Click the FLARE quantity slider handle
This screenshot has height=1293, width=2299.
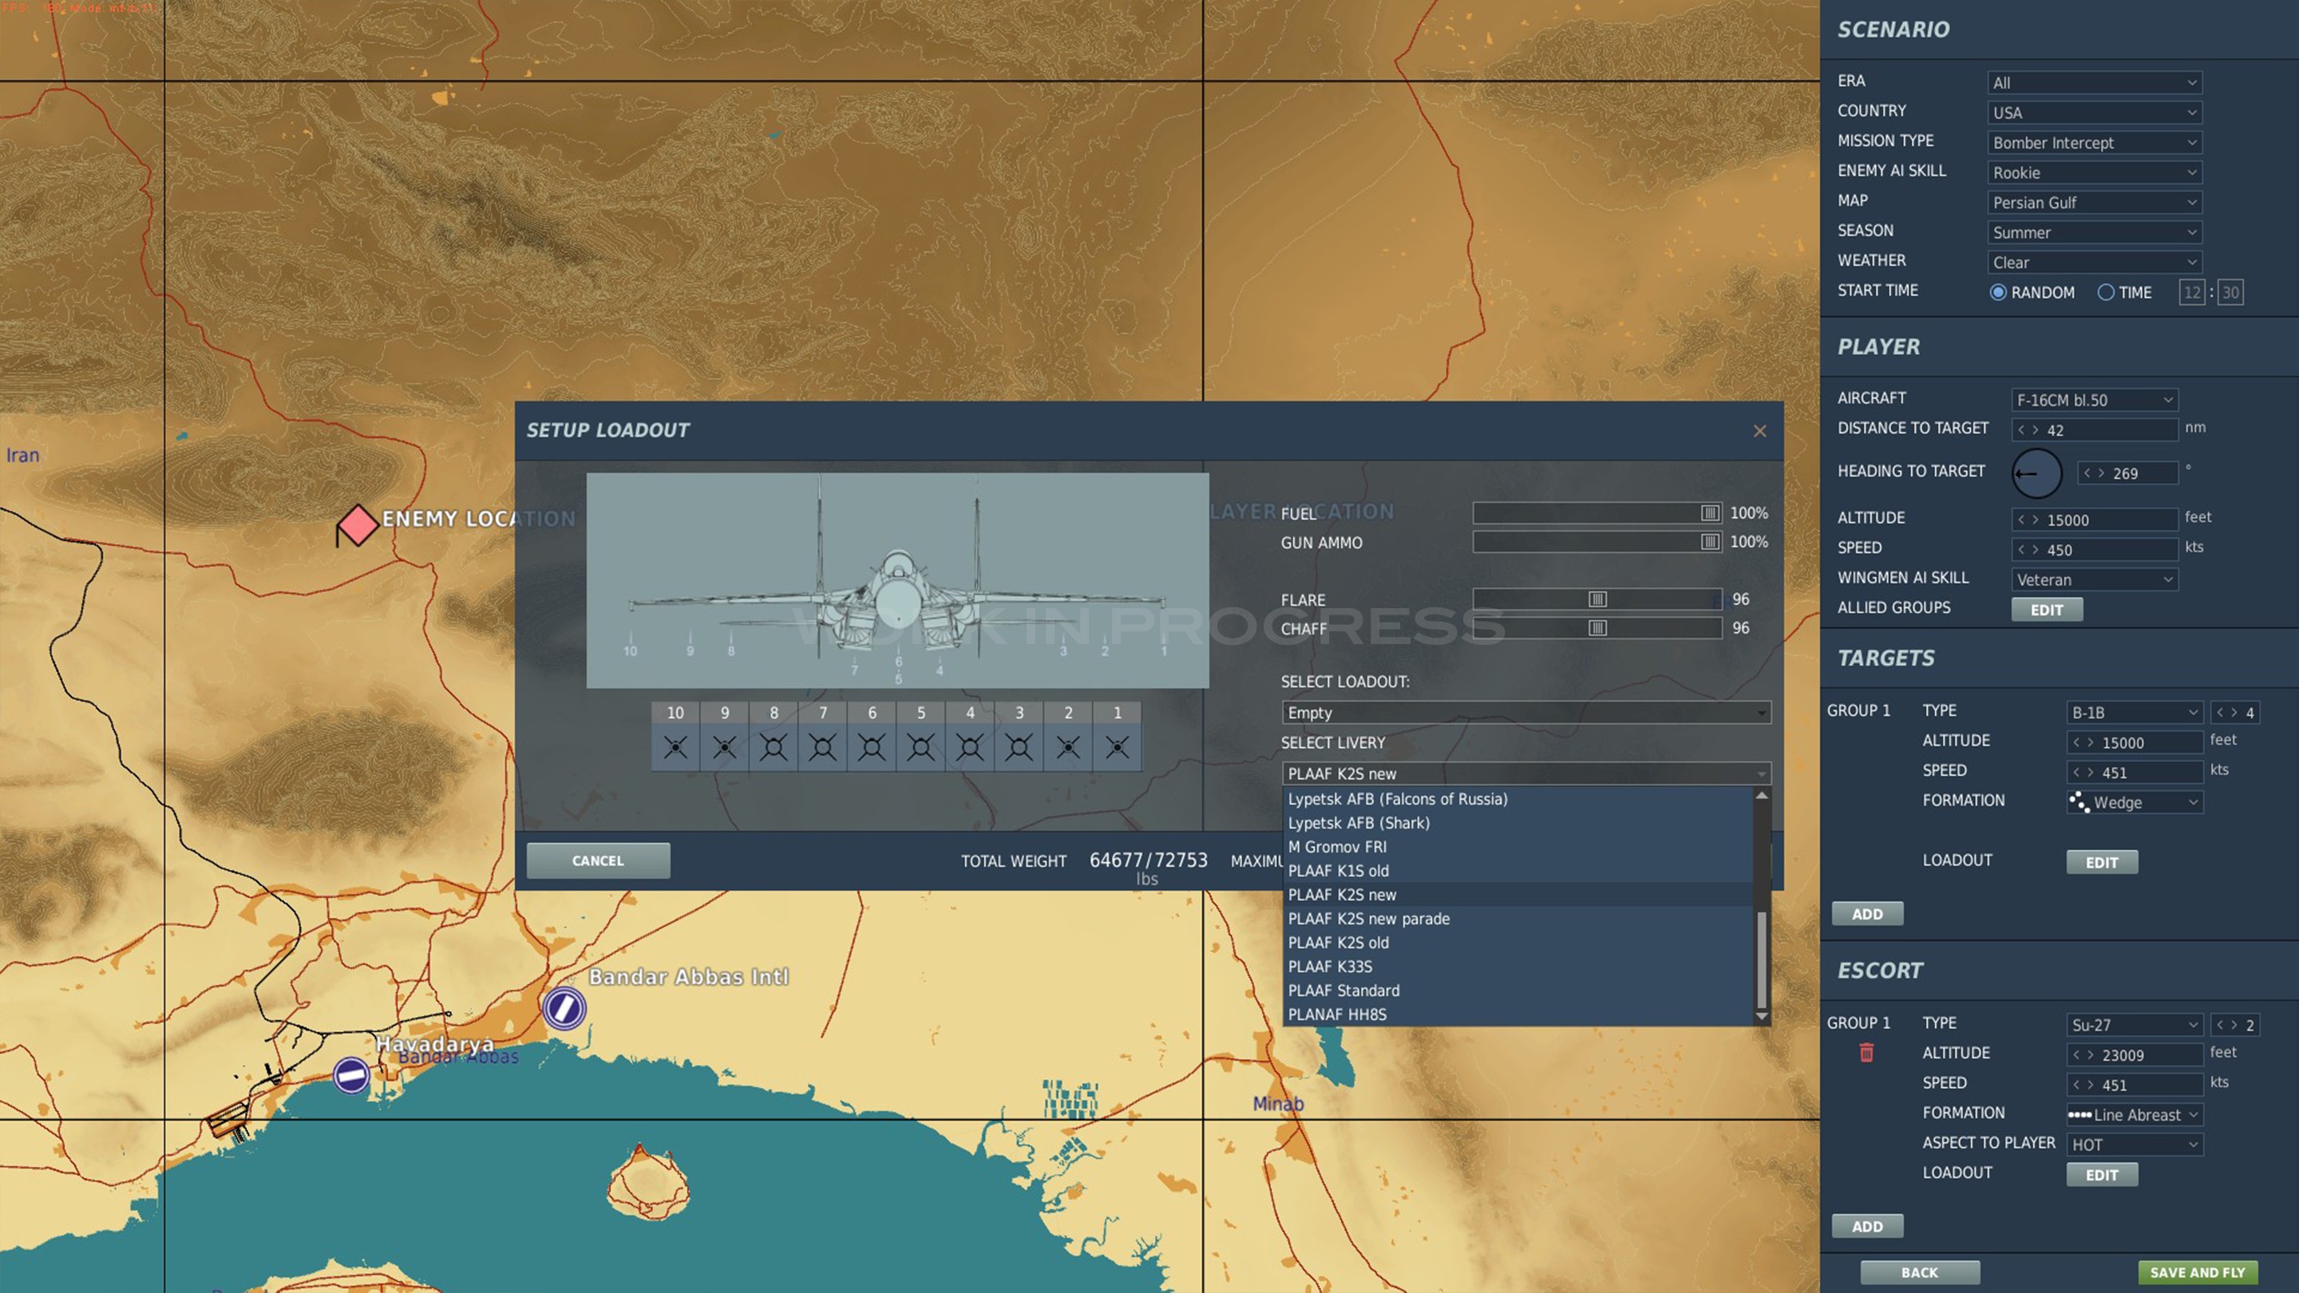click(x=1597, y=599)
